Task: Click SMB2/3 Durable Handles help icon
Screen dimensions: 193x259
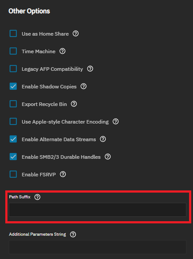Action: click(108, 157)
